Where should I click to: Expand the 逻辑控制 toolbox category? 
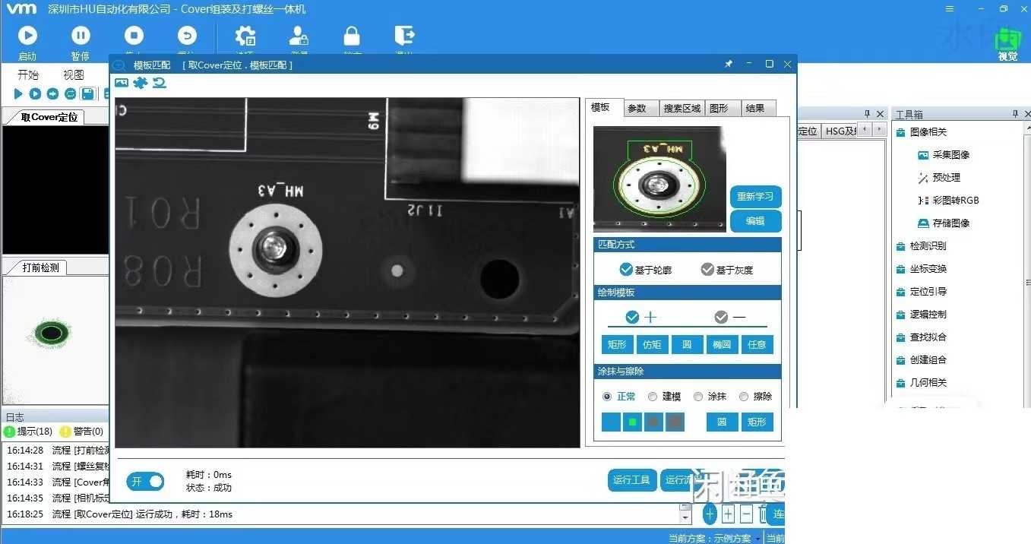[922, 315]
